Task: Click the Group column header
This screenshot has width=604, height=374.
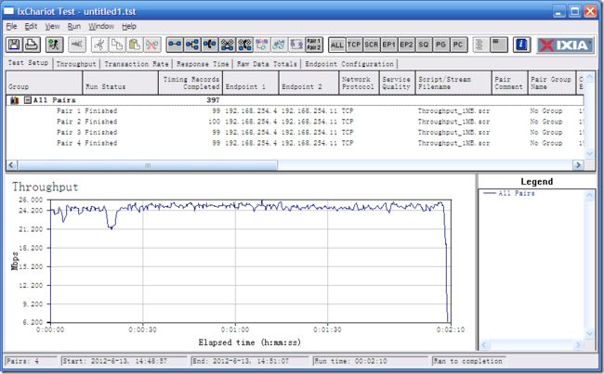Action: point(45,83)
